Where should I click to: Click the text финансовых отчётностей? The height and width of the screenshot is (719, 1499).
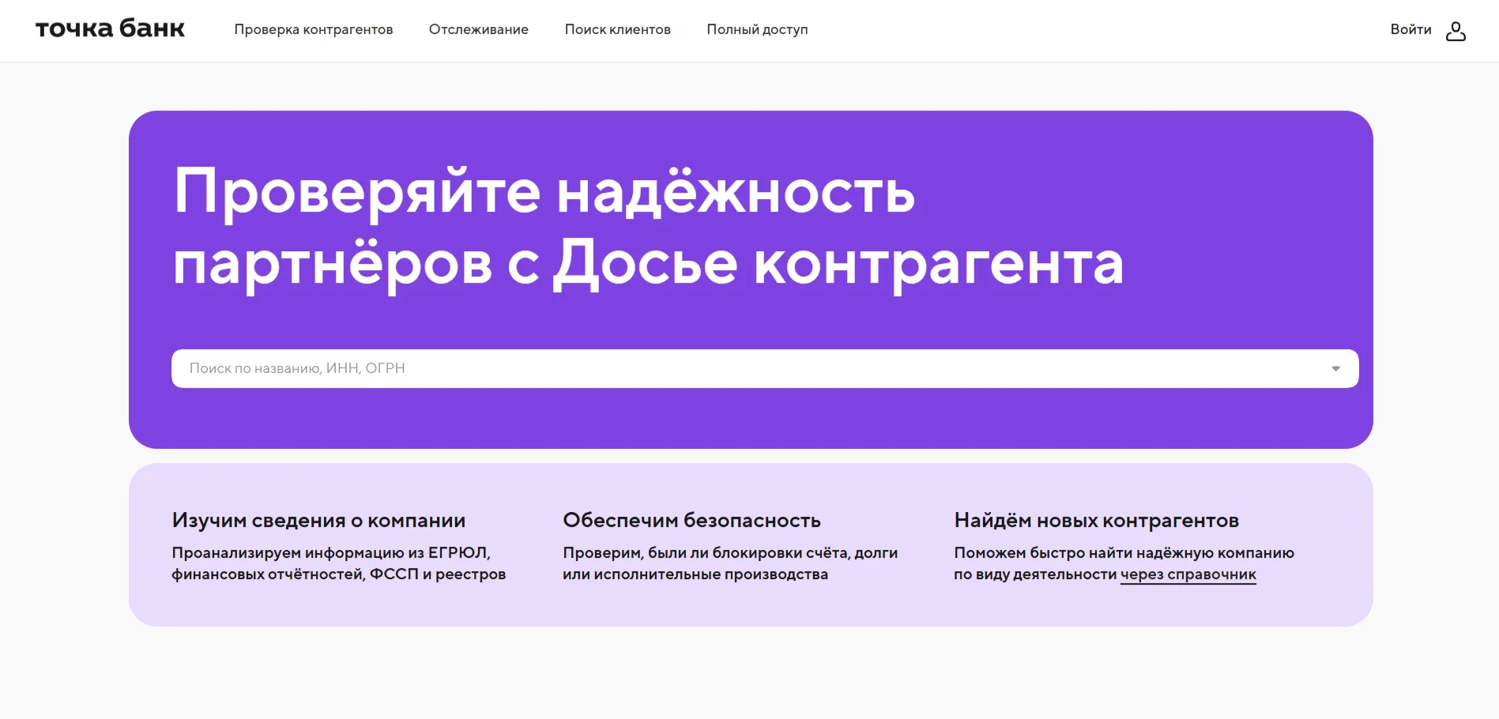(268, 574)
